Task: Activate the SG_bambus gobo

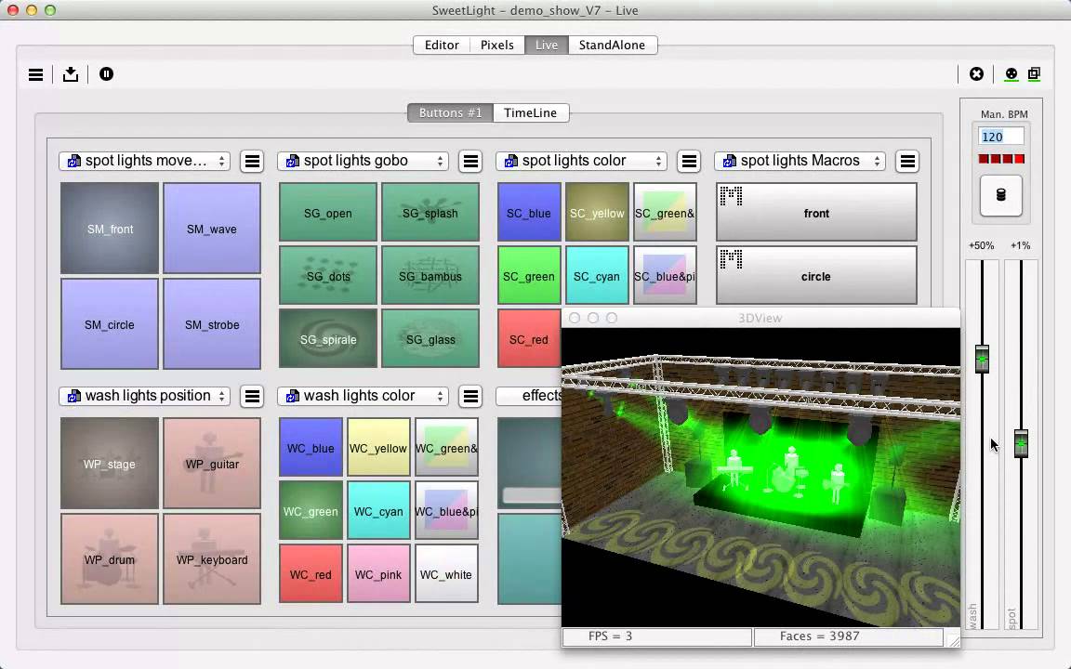Action: (x=430, y=275)
